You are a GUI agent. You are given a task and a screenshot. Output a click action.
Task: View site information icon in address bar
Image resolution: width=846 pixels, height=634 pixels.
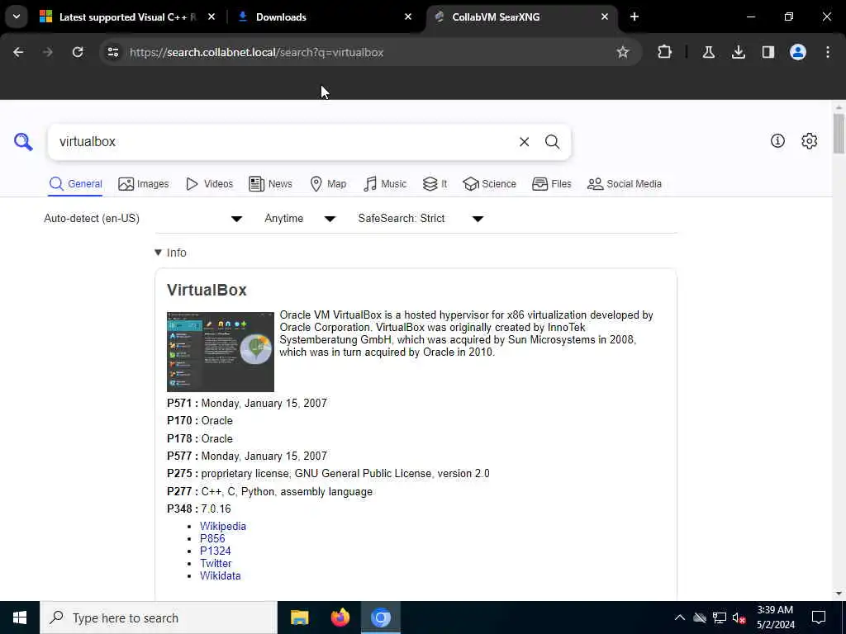[x=112, y=52]
